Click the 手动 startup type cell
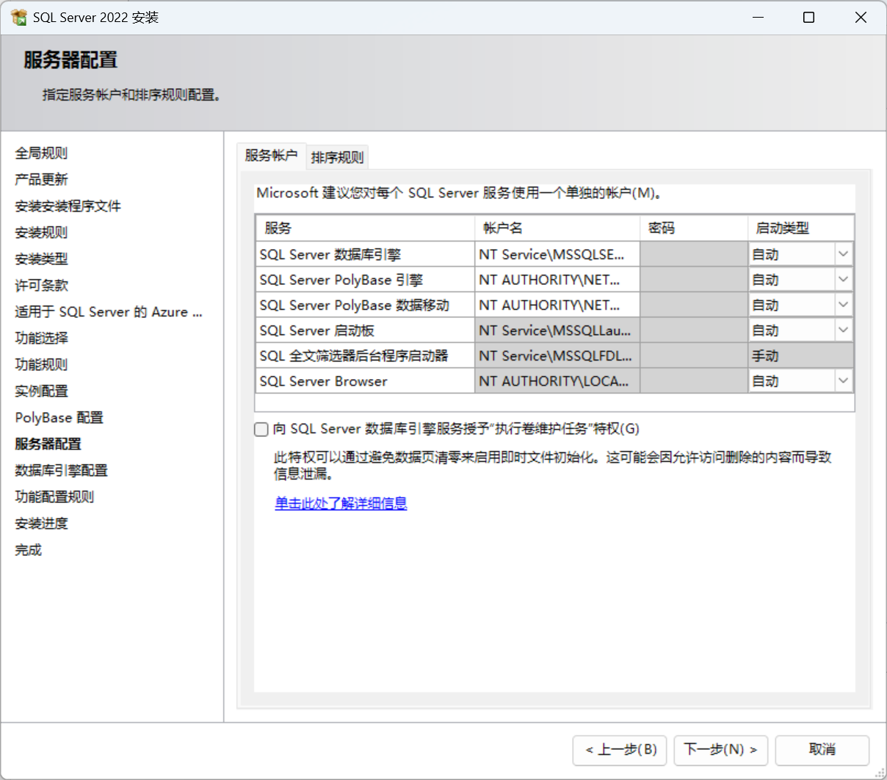The width and height of the screenshot is (887, 780). (801, 355)
